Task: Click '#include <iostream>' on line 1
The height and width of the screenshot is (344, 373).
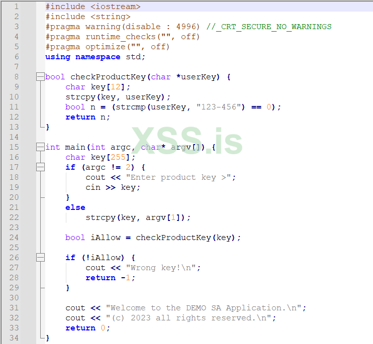Action: (x=93, y=7)
